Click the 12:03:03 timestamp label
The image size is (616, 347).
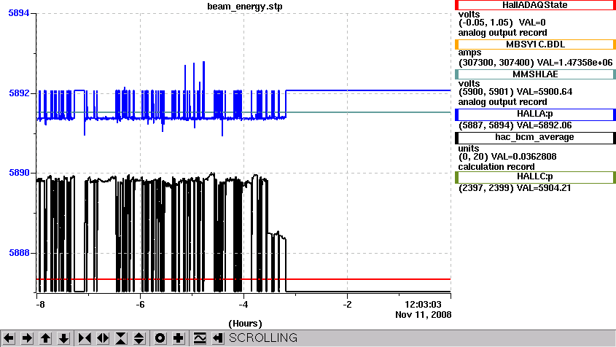[x=423, y=305]
